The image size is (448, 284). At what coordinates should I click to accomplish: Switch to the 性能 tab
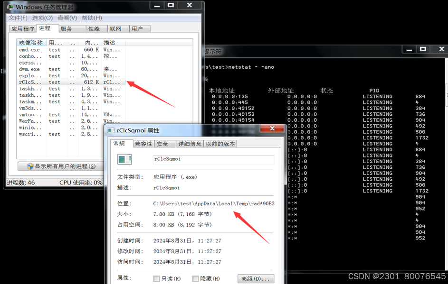96,29
